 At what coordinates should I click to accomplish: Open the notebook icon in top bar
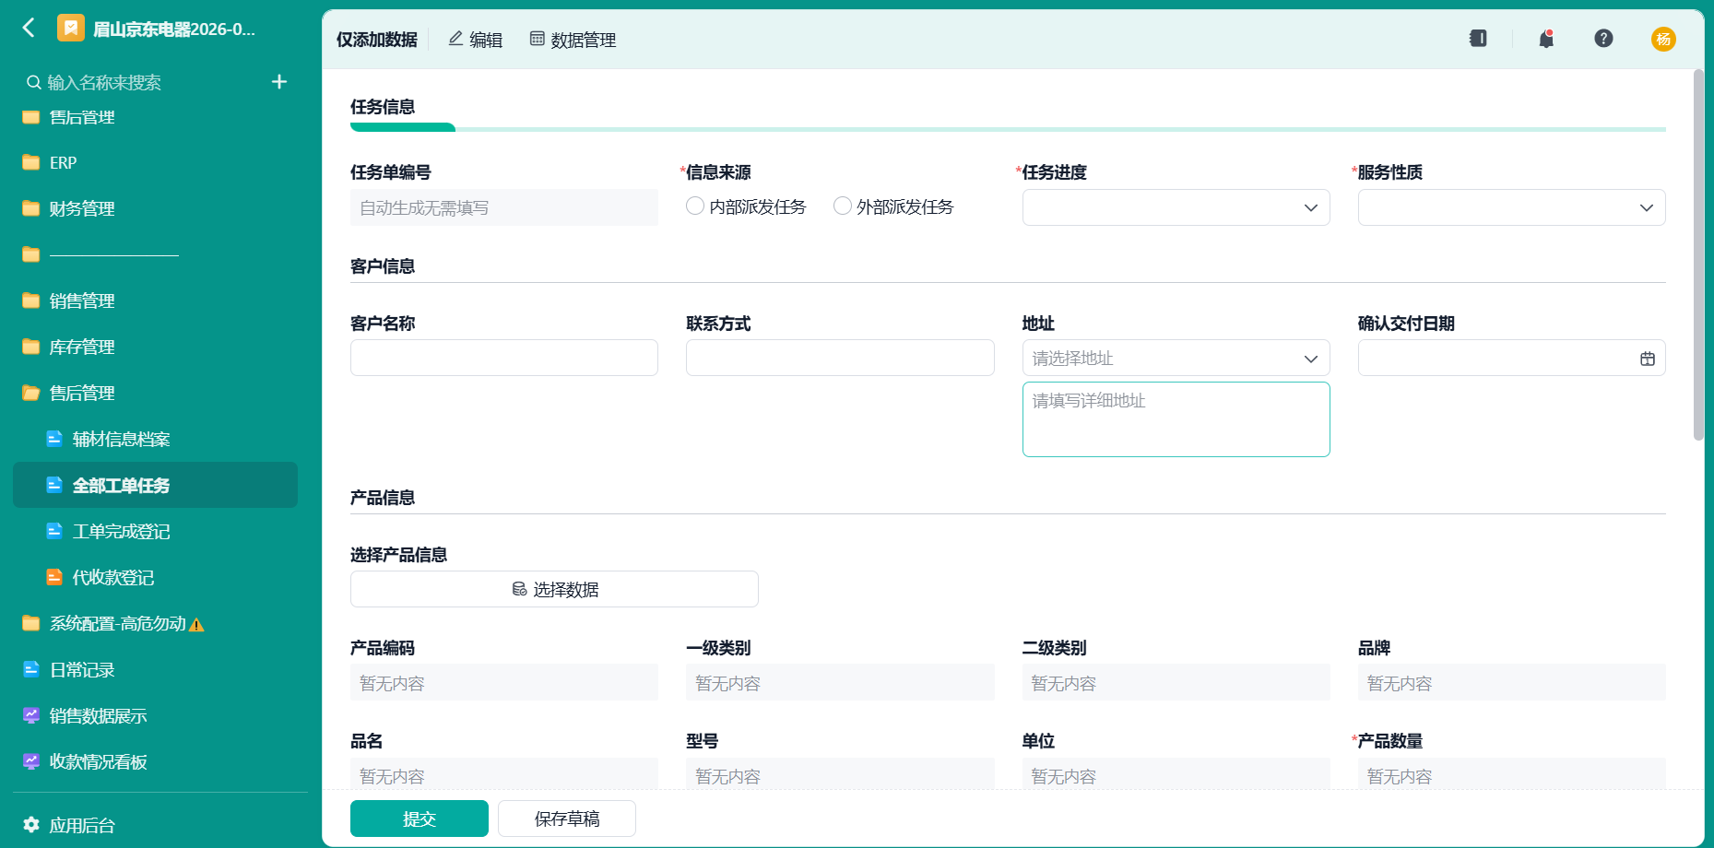click(1478, 39)
